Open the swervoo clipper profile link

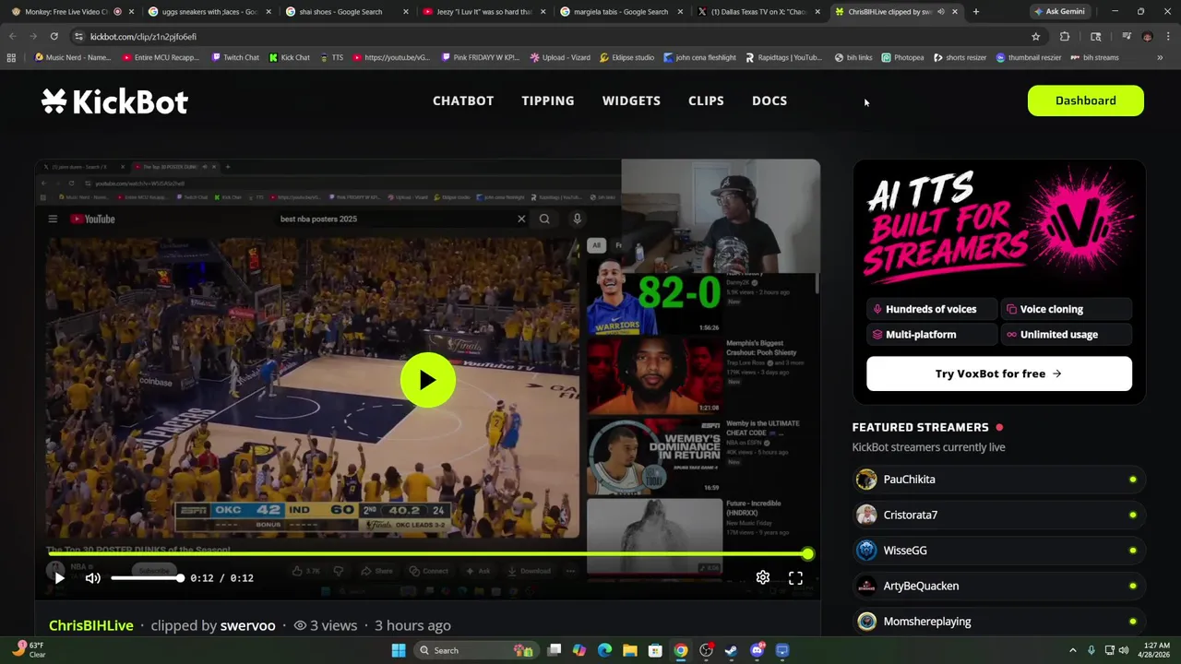tap(247, 625)
